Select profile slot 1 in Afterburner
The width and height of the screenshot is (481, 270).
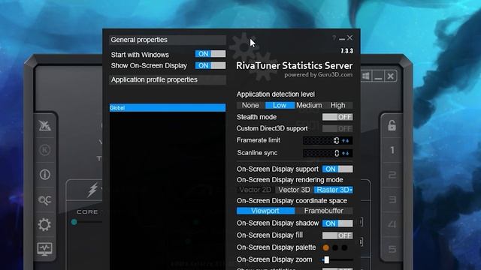392,150
